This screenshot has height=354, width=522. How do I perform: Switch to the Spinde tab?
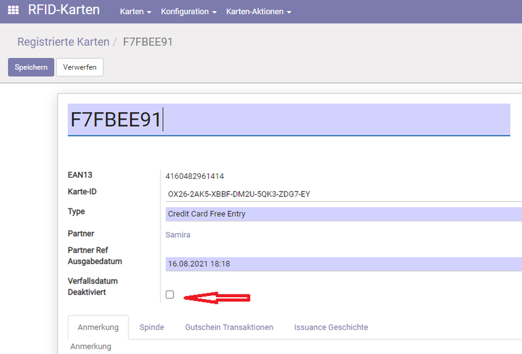151,327
